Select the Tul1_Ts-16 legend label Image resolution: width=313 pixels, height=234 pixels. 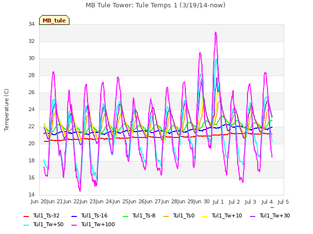94,215
